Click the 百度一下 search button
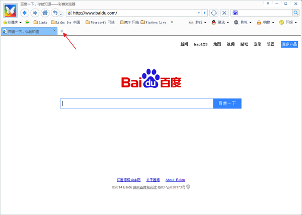Viewport: 302px width, 215px height. 228,103
